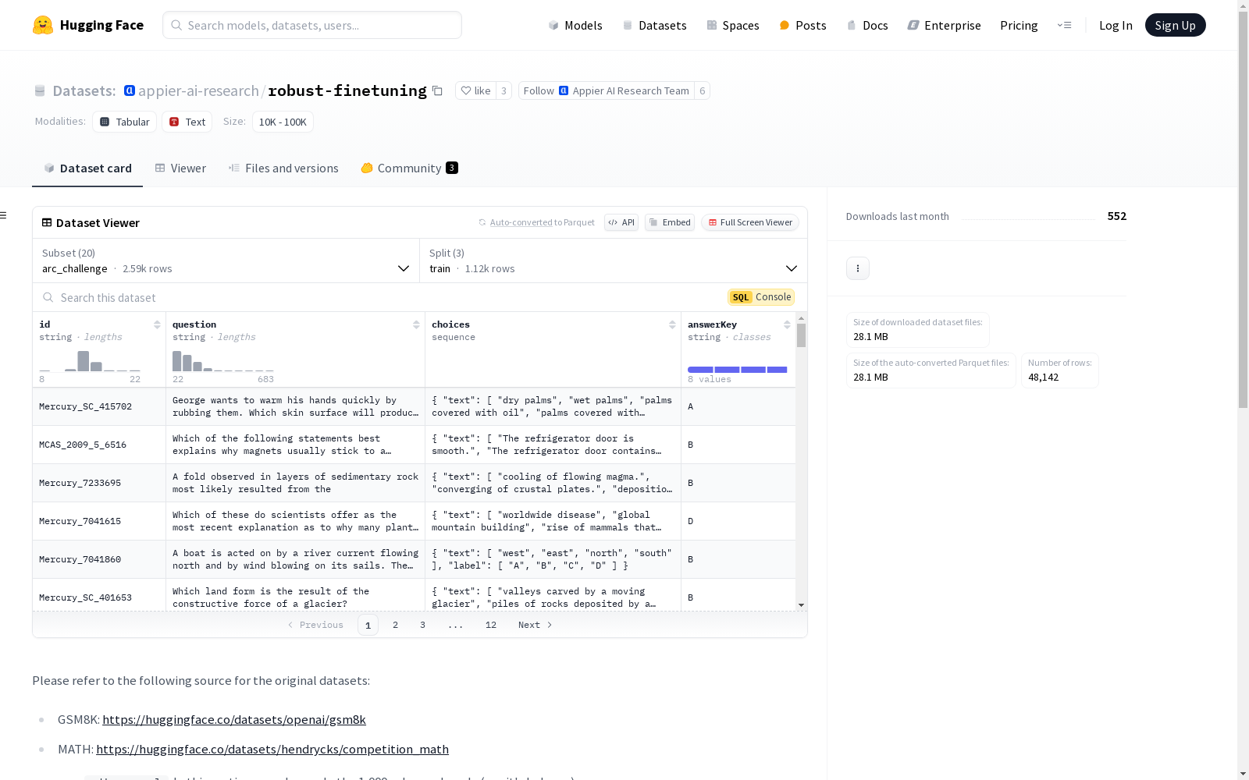The height and width of the screenshot is (780, 1249).
Task: Select the Text modality tag
Action: coord(187,122)
